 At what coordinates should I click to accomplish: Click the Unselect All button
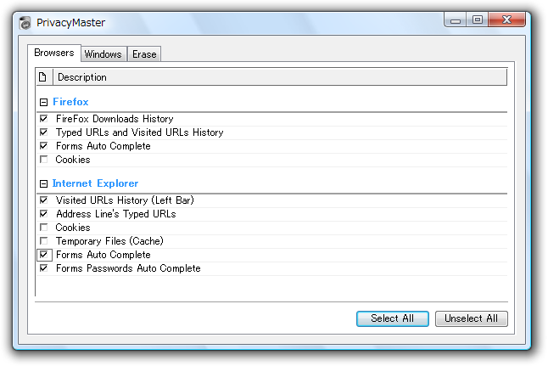point(471,318)
